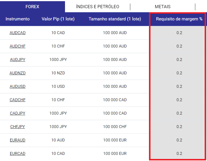
Task: Select the AUDCAD margin value 0.2 cell
Action: [x=179, y=33]
